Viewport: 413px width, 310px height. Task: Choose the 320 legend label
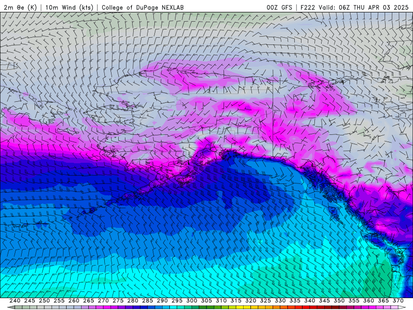tap(251, 301)
